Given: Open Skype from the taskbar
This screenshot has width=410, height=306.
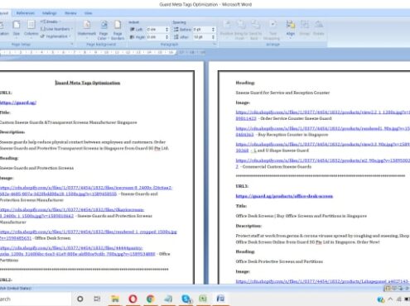Looking at the screenshot, I should pyautogui.click(x=186, y=299).
